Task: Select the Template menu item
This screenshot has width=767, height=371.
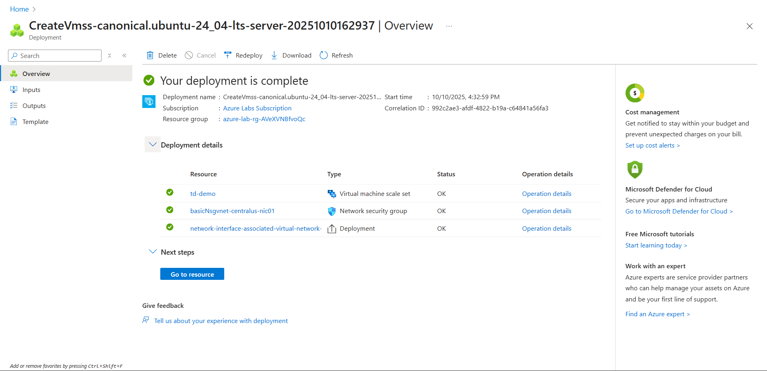Action: pyautogui.click(x=35, y=122)
